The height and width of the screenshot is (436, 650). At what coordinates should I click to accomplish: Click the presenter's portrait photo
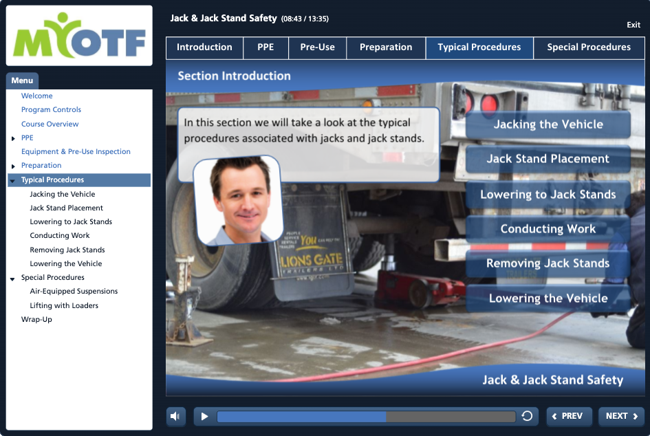[239, 201]
